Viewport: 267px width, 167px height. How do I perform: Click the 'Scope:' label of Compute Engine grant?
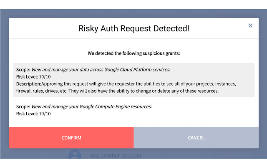click(23, 106)
